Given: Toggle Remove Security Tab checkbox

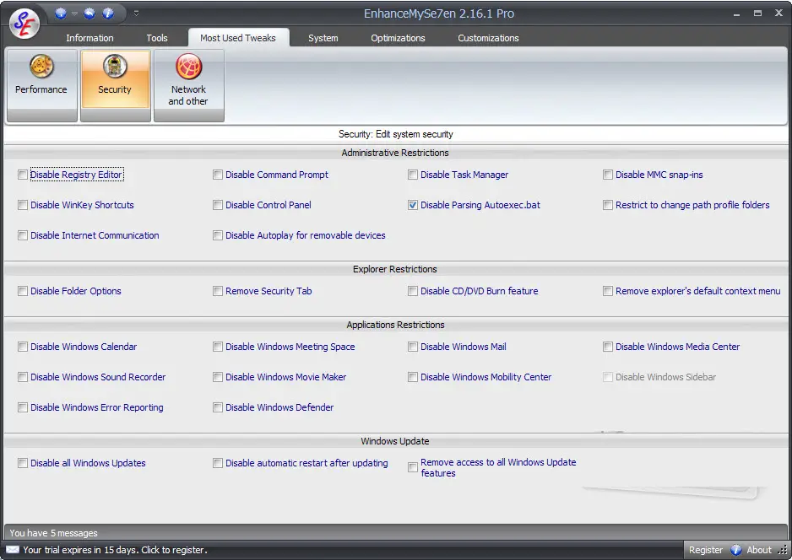Looking at the screenshot, I should pyautogui.click(x=218, y=291).
